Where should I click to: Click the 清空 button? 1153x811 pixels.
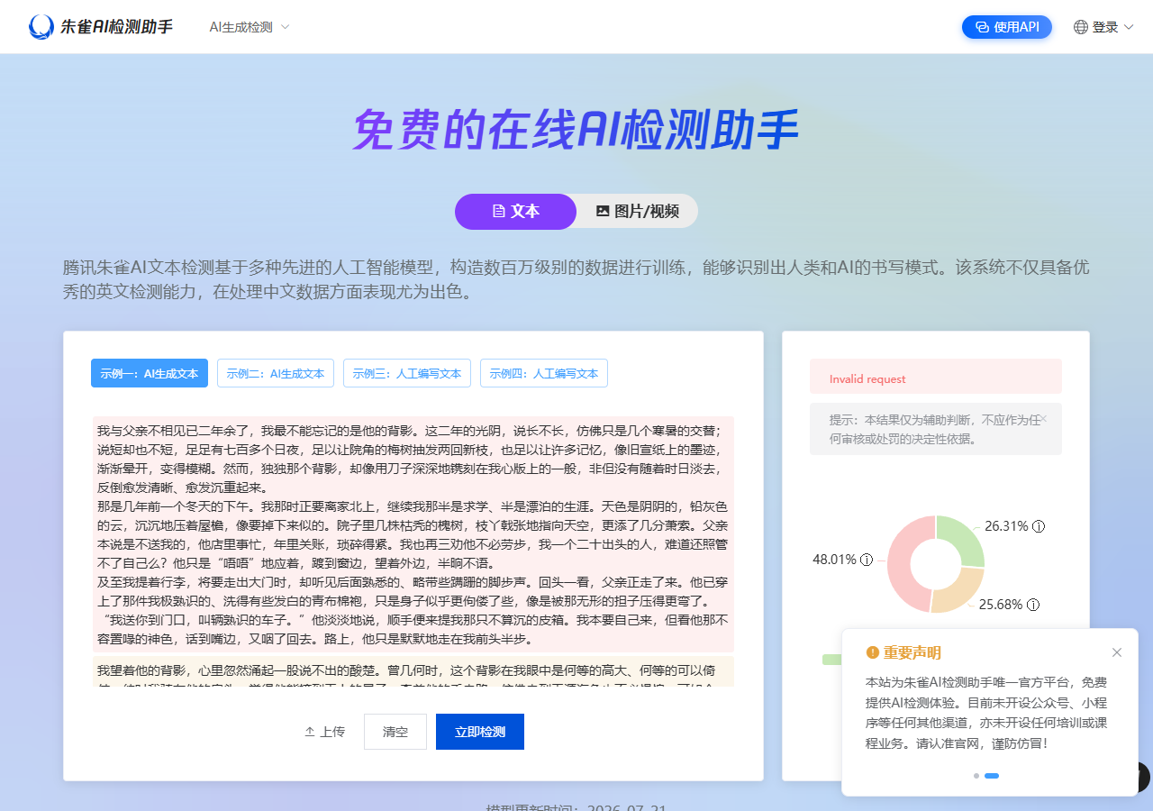(x=395, y=732)
